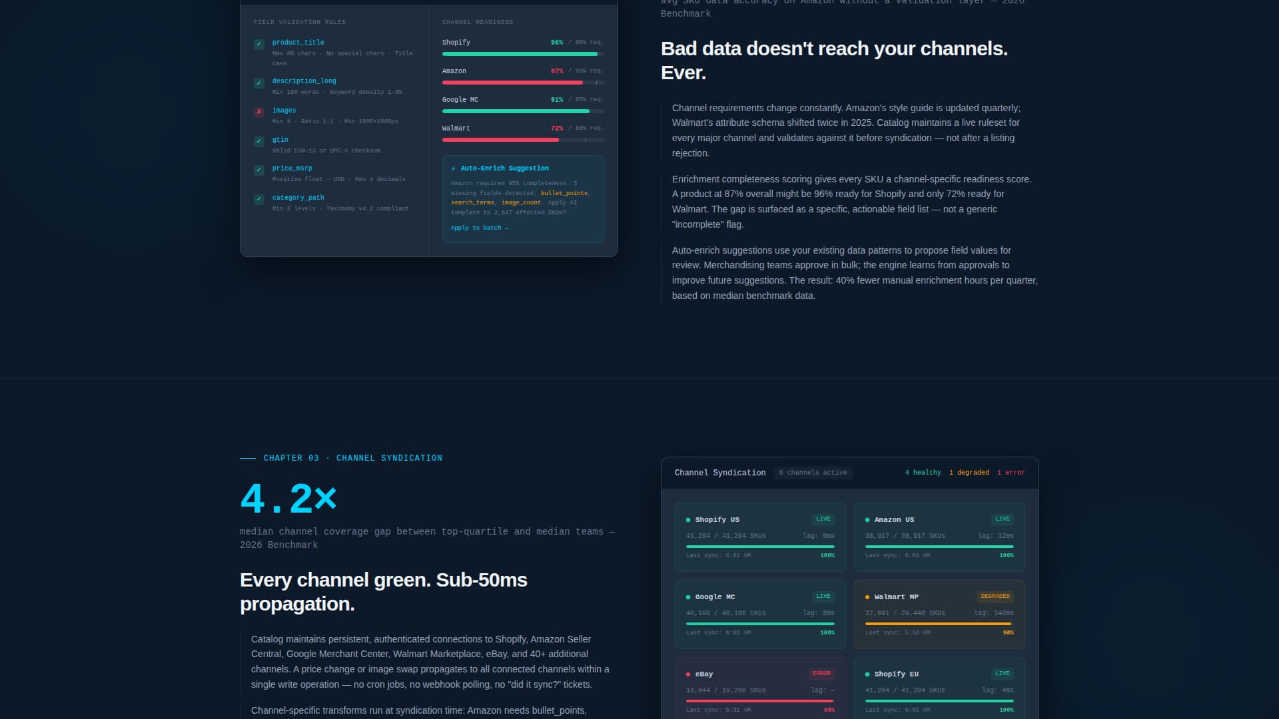The image size is (1279, 719).
Task: Select the images field name
Action: point(284,111)
